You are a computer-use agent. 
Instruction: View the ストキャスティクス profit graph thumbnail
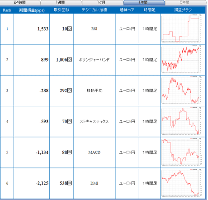point(181,121)
